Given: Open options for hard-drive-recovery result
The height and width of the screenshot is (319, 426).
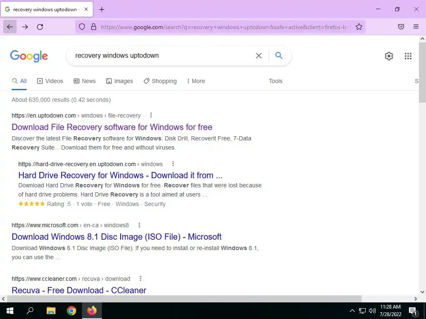Looking at the screenshot, I should [173, 164].
